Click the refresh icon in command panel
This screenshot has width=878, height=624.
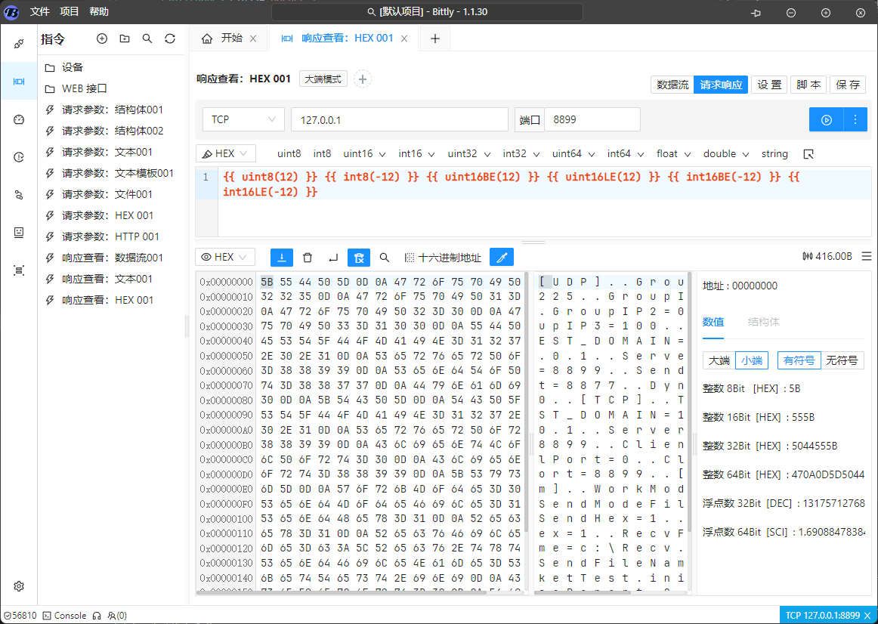[x=170, y=39]
